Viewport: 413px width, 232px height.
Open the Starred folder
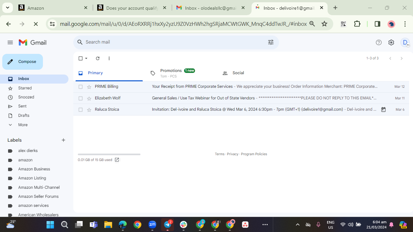[34, 88]
